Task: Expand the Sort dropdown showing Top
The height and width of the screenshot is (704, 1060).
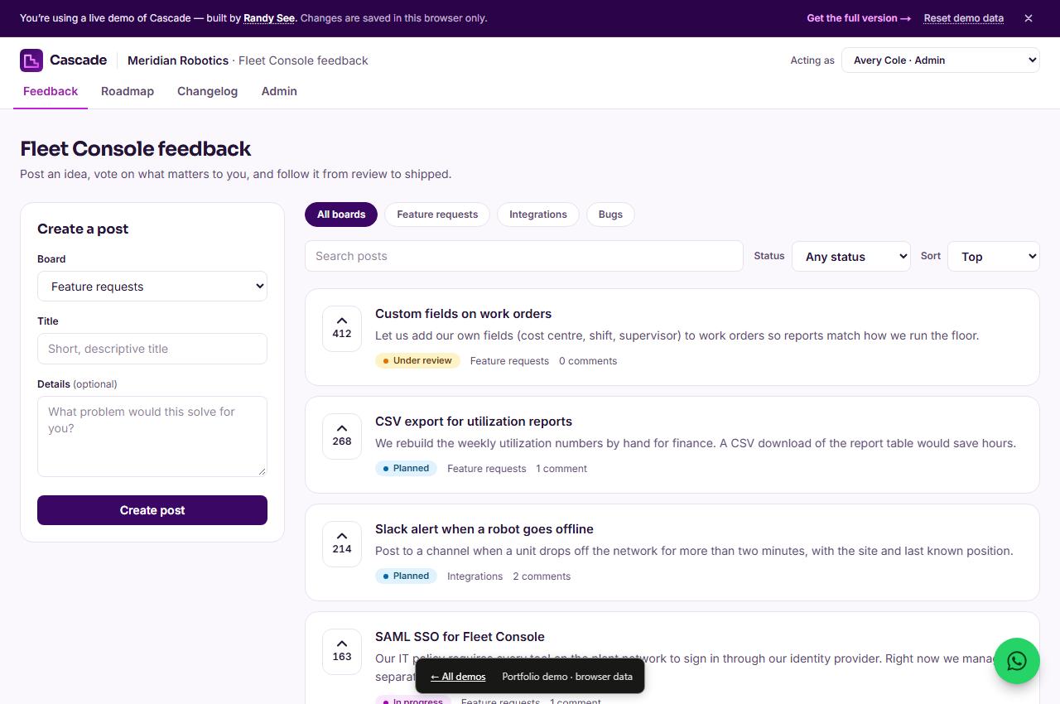Action: tap(994, 257)
